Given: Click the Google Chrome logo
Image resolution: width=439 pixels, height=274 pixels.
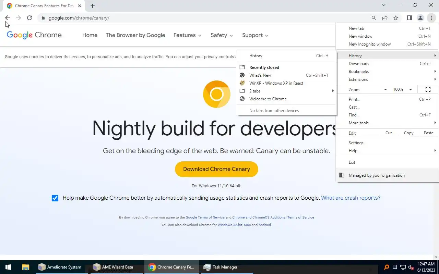Looking at the screenshot, I should (x=34, y=35).
